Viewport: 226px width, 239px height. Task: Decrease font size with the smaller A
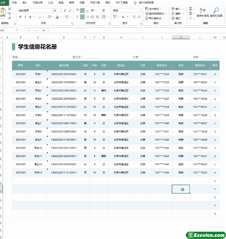pyautogui.click(x=70, y=11)
